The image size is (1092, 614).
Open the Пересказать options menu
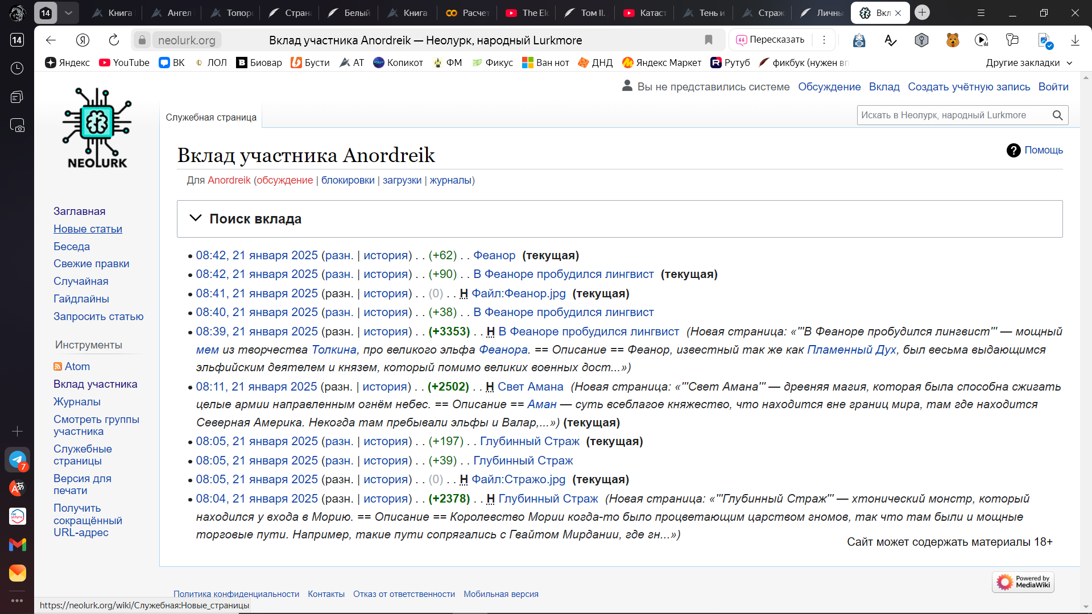pos(824,40)
